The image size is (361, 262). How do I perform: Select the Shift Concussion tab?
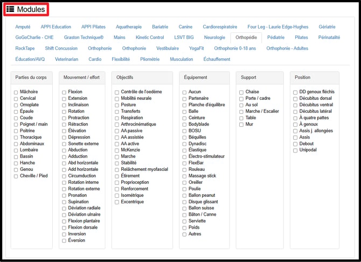tap(61, 49)
